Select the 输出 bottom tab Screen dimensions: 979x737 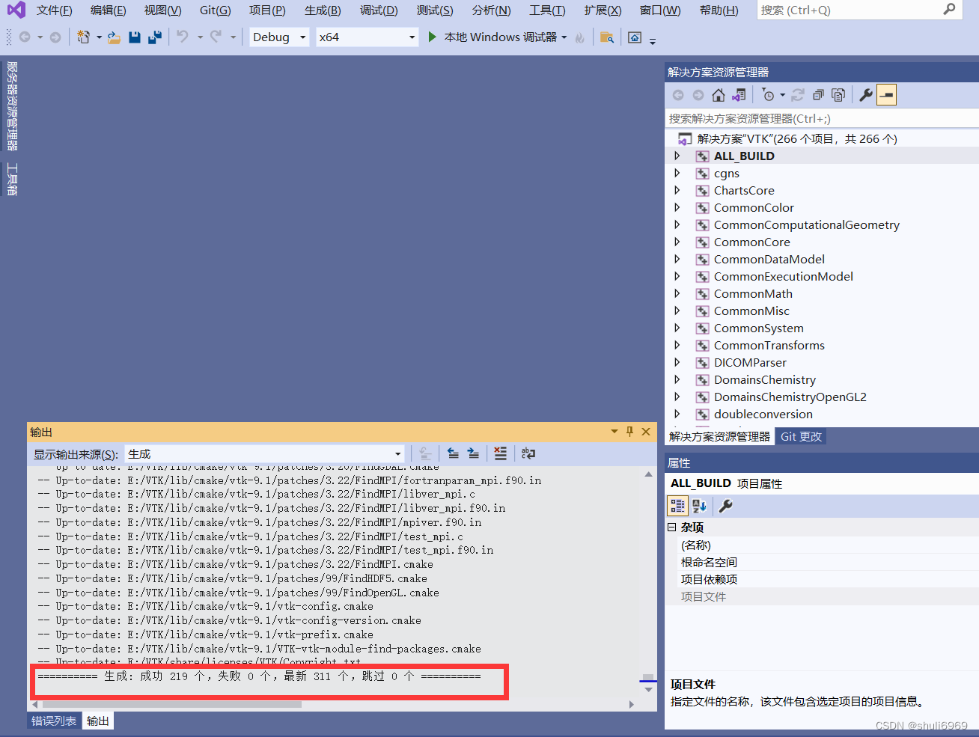(98, 721)
